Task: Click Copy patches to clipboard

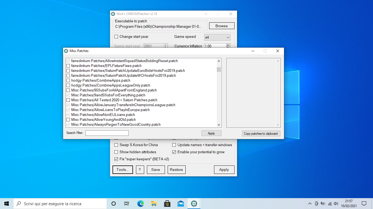Action: 261,134
